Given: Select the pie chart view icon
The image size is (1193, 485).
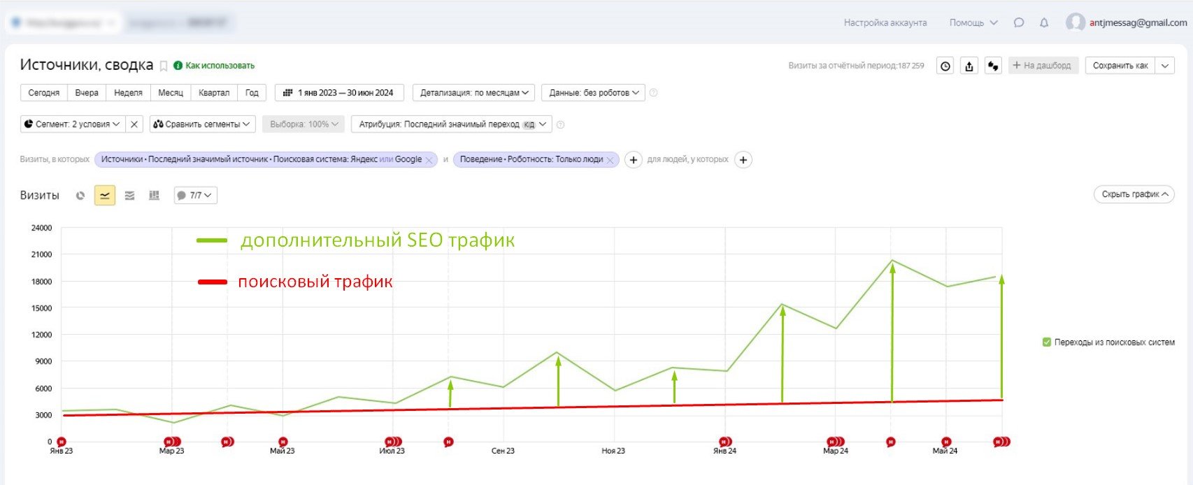Looking at the screenshot, I should click(80, 196).
